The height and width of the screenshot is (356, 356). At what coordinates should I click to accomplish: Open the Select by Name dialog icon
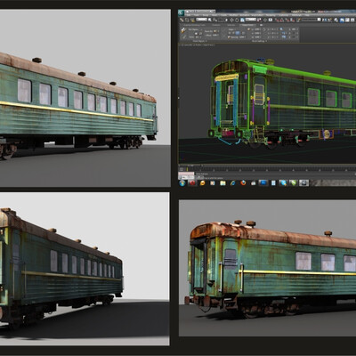[x=214, y=20]
